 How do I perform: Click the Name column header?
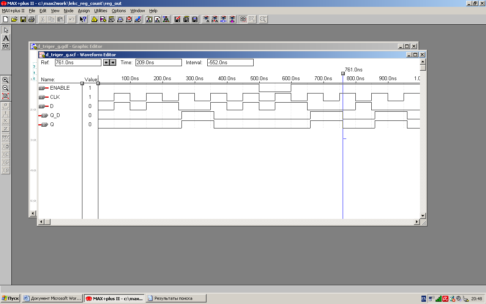(48, 79)
